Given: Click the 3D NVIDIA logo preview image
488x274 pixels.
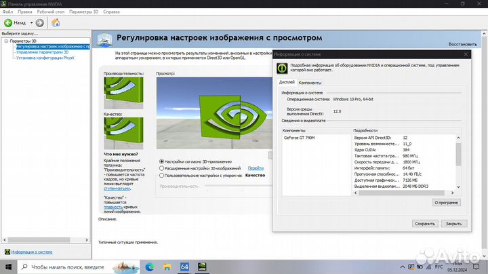Looking at the screenshot, I should (x=214, y=113).
